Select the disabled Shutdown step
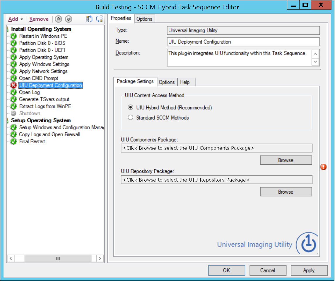The height and width of the screenshot is (281, 335). tap(30, 113)
